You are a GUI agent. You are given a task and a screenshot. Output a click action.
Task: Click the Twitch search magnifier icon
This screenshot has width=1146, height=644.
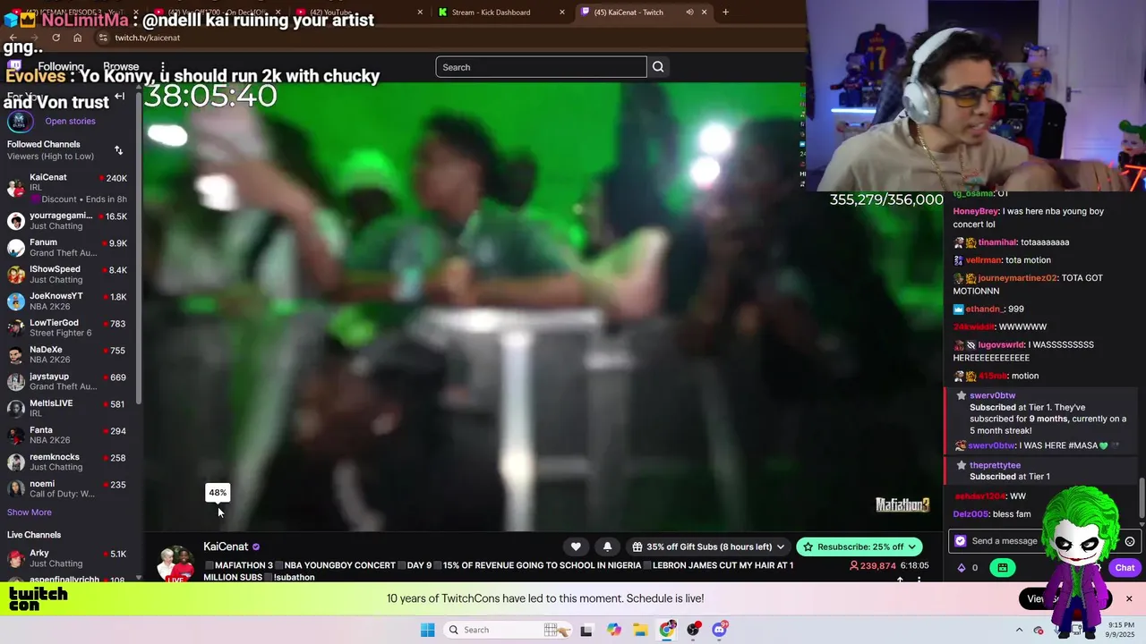click(x=658, y=67)
